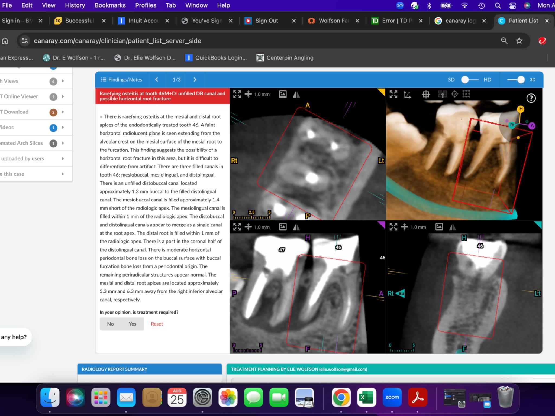Click the axial view 1.0 mm thickness value
Image resolution: width=555 pixels, height=416 pixels.
(262, 94)
